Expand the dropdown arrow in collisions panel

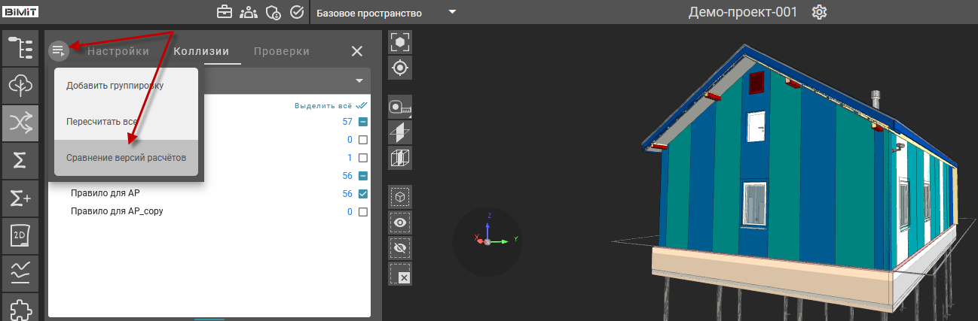[x=359, y=80]
